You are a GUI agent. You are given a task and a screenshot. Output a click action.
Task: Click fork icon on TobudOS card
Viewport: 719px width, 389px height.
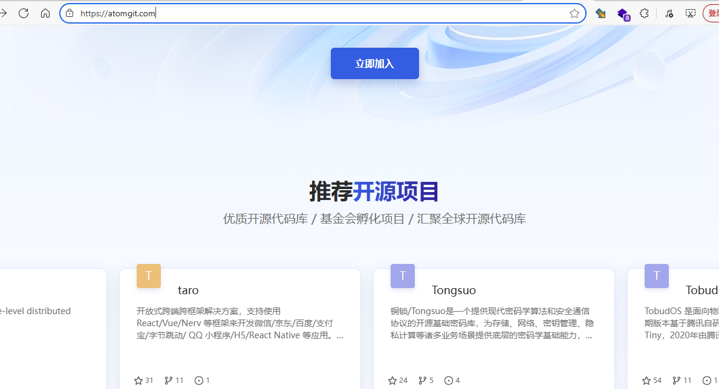click(x=677, y=381)
